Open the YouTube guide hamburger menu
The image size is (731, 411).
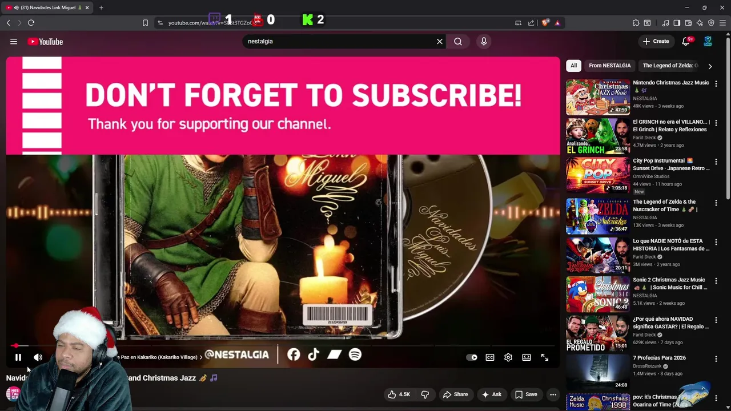pos(14,42)
